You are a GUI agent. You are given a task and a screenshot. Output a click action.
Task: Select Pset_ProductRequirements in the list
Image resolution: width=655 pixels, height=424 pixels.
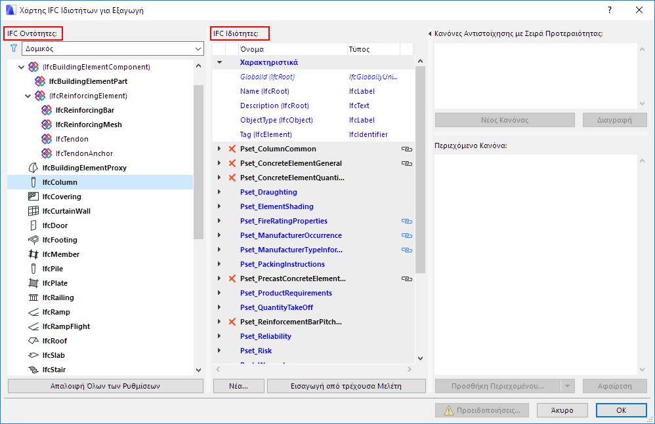[x=313, y=293]
